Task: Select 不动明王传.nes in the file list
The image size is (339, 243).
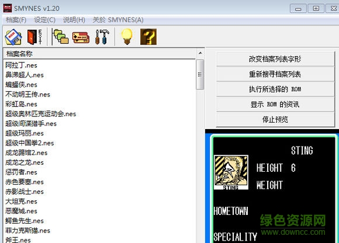Action: click(27, 95)
